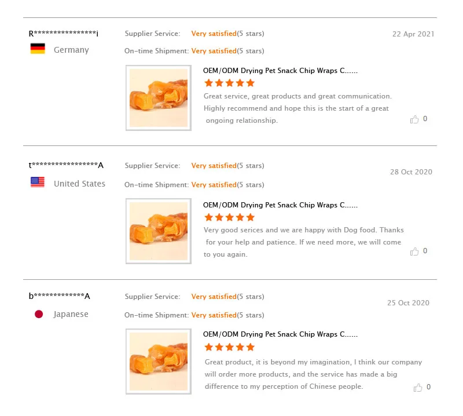Click reviewer name b***A from Japan
Screen dimensions: 463x416
tap(60, 296)
